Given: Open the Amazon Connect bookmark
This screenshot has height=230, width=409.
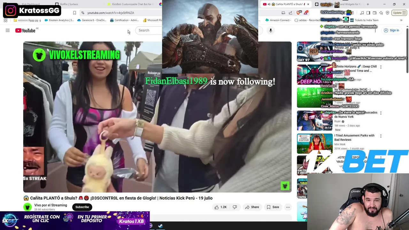Looking at the screenshot, I should pos(278,20).
